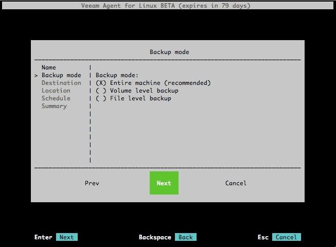336x247 pixels.
Task: Select the Backup mode step in the sidebar
Action: point(61,75)
